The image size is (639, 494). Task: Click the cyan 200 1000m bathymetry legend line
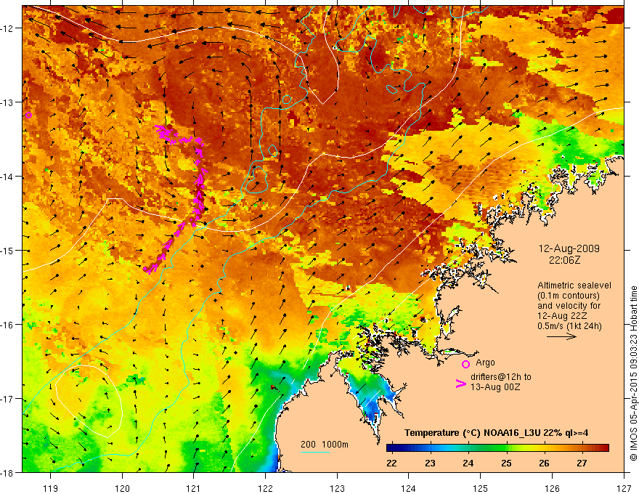315,452
